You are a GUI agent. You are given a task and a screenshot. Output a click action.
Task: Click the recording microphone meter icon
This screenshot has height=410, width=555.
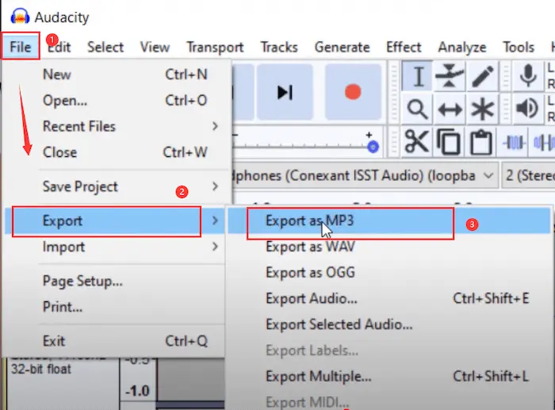point(528,76)
